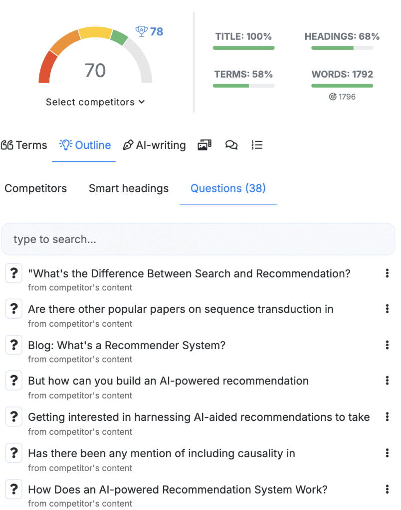Screen dimensions: 401x510
Task: Open the numbered list icon tab
Action: point(257,145)
